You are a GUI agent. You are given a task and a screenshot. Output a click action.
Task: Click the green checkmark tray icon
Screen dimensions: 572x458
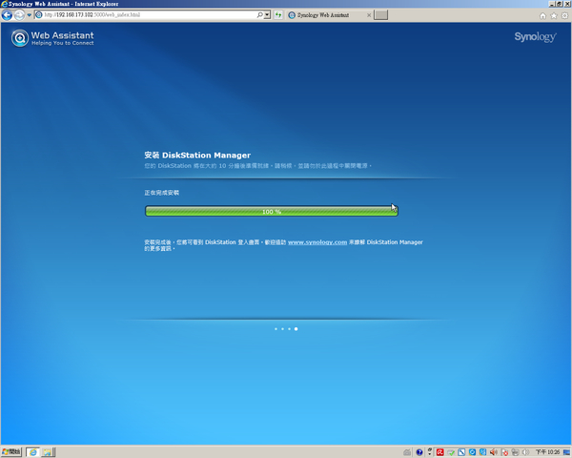(451, 452)
